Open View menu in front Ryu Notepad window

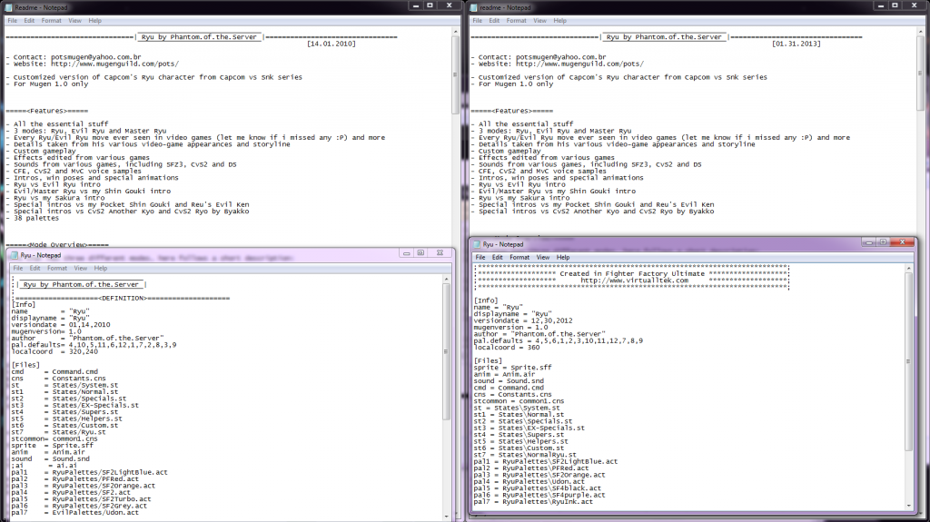[x=543, y=258]
